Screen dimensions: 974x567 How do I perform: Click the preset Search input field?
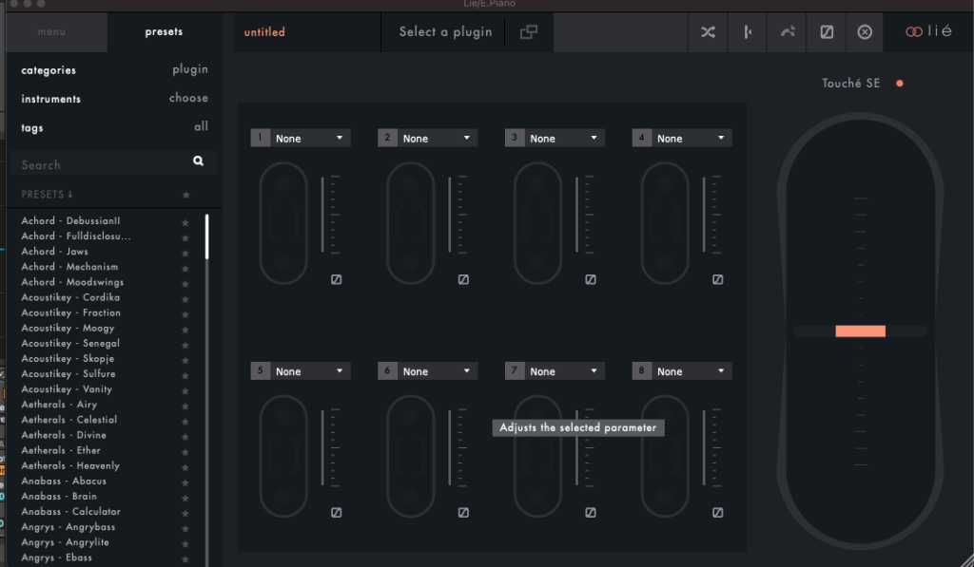coord(100,164)
